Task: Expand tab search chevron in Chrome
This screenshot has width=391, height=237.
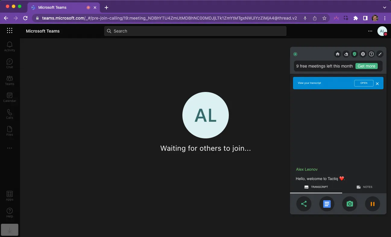Action: click(x=385, y=7)
